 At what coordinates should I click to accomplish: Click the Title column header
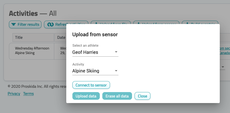[33, 37]
